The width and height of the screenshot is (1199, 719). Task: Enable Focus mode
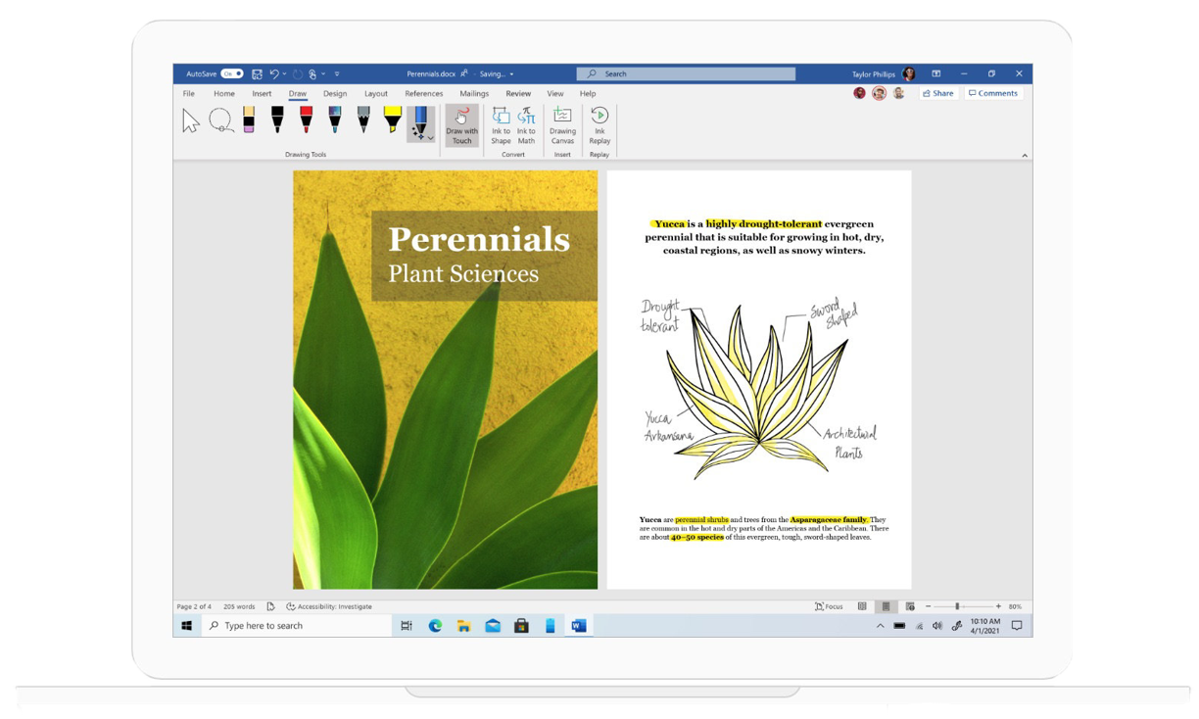829,606
